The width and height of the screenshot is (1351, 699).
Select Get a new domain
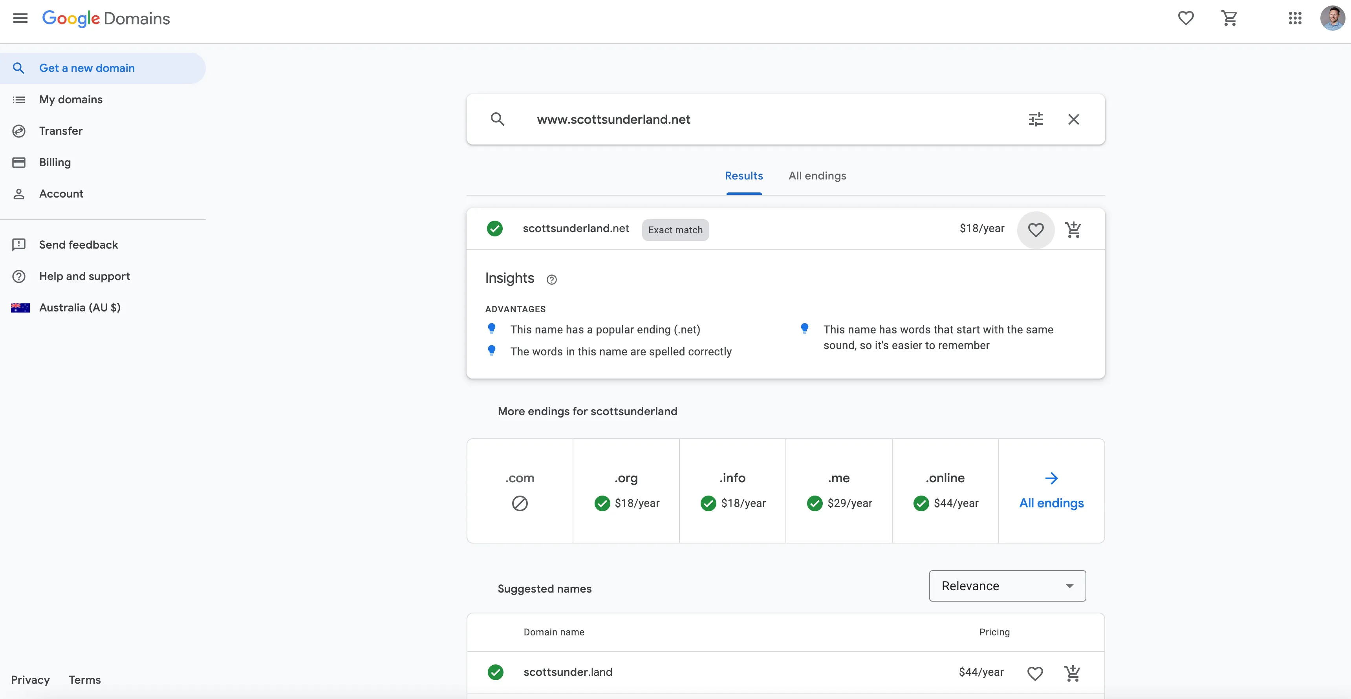coord(103,68)
